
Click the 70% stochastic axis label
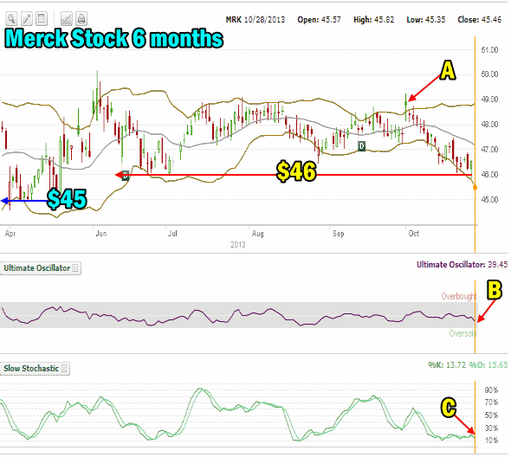[x=491, y=402]
